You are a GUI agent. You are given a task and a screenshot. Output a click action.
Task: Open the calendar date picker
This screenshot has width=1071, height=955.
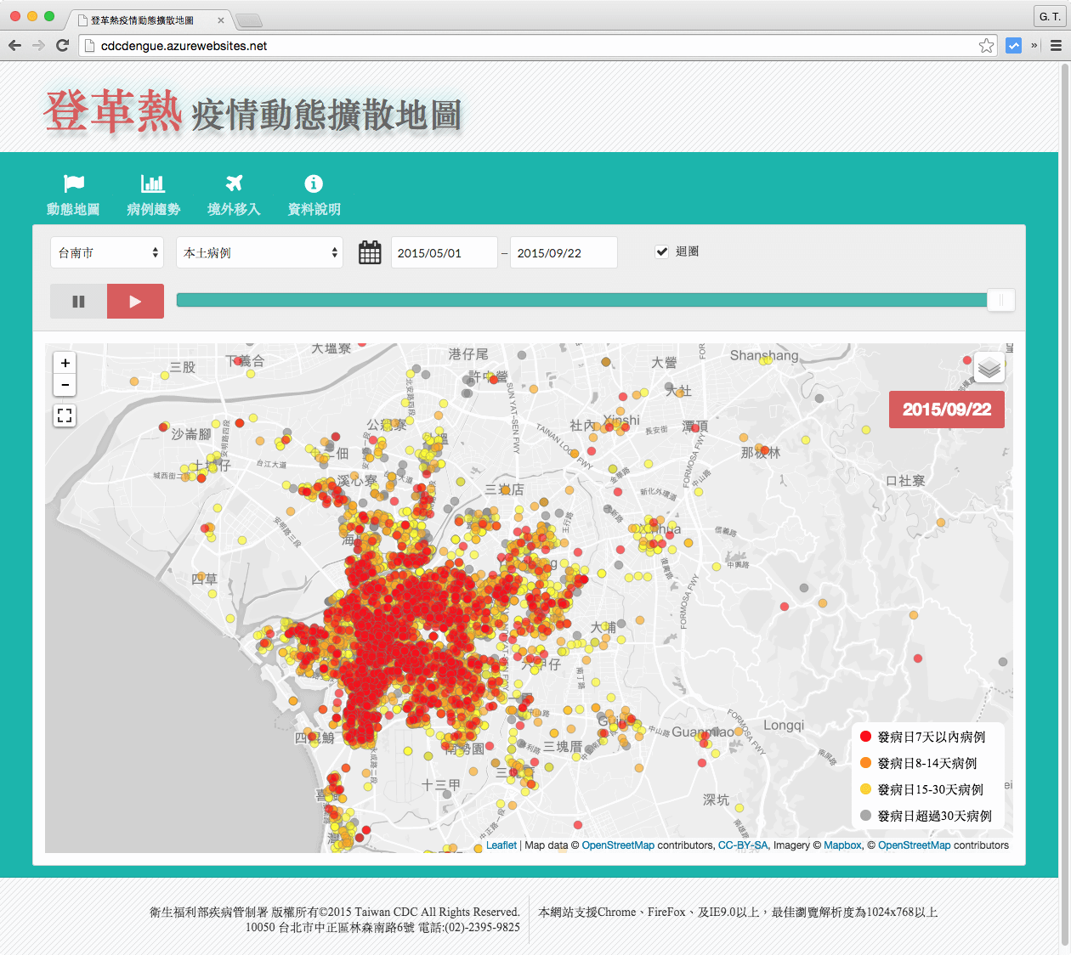tap(370, 251)
